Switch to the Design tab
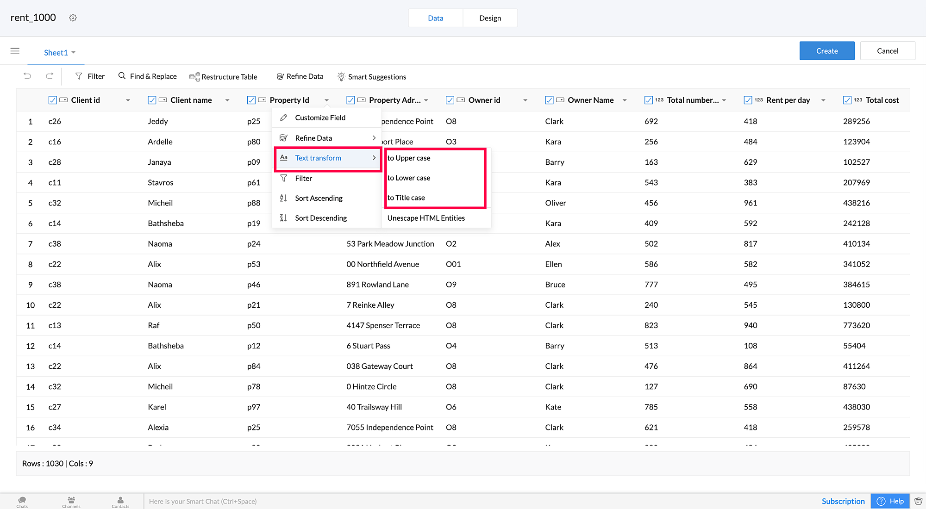Screen dimensions: 926x509 [490, 18]
